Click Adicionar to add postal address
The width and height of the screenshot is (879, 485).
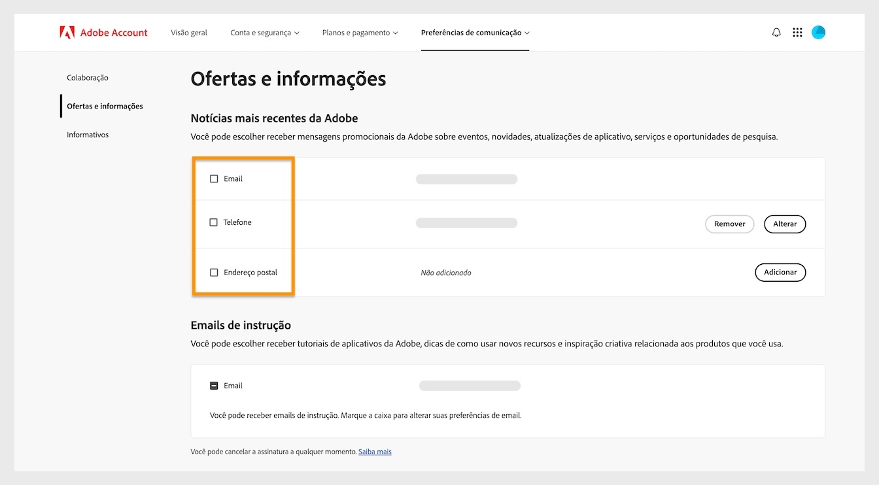(x=780, y=272)
